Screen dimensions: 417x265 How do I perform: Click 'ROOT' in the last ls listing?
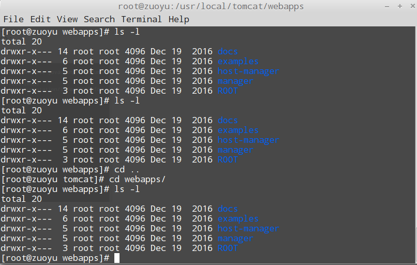click(x=228, y=248)
